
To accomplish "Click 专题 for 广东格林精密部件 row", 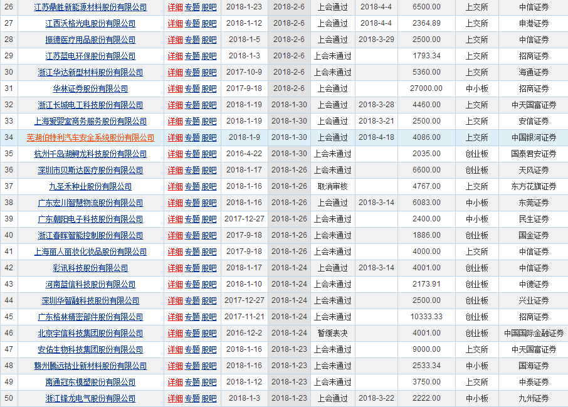I will (192, 317).
